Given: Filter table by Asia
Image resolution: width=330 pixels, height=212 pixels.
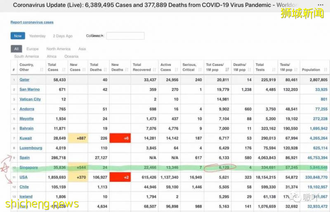Looking at the screenshot, I should 82,49.
